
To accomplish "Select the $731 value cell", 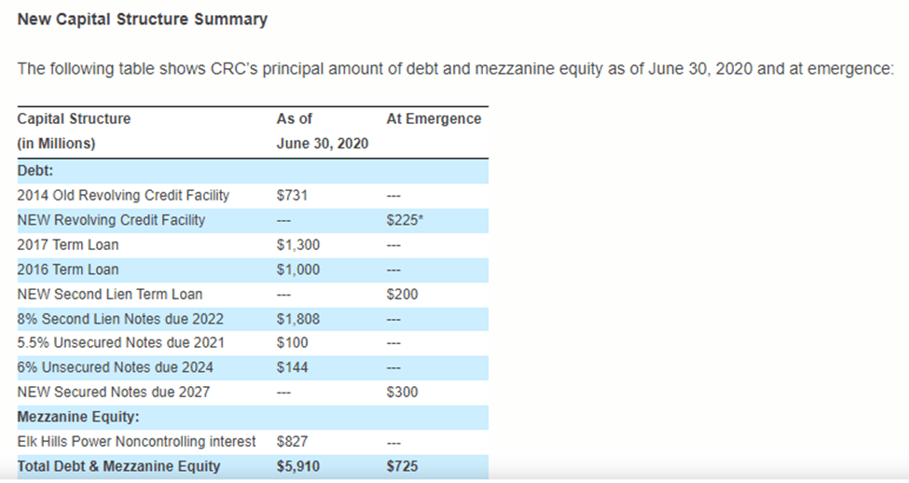I will click(293, 196).
